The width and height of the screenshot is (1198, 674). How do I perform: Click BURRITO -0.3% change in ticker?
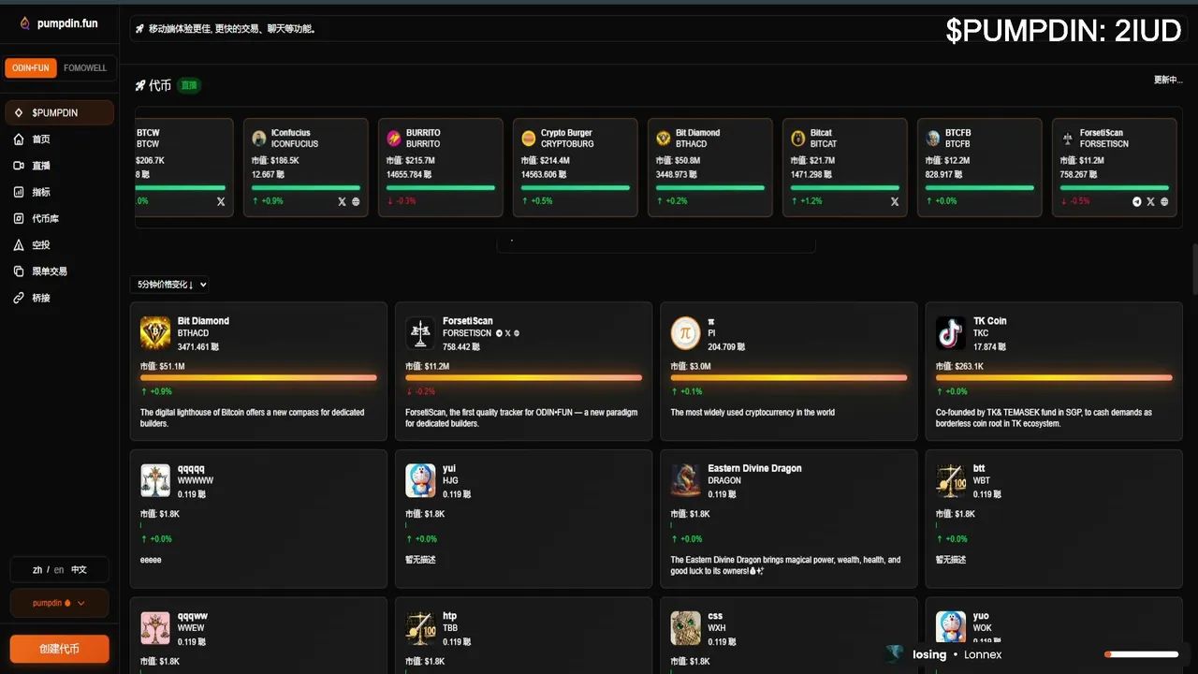pyautogui.click(x=402, y=201)
